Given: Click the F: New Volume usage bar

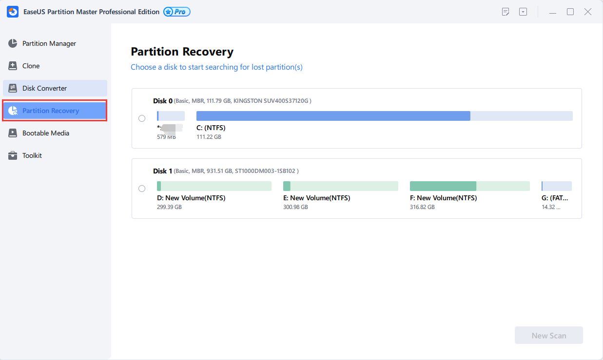Looking at the screenshot, I should pos(469,186).
